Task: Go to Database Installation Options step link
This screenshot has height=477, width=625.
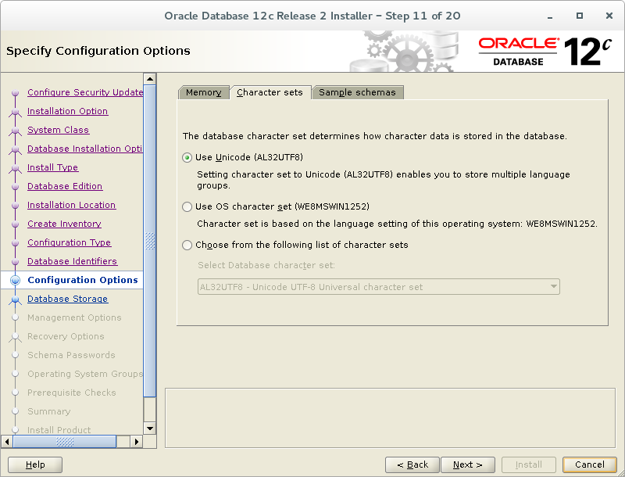Action: (85, 149)
